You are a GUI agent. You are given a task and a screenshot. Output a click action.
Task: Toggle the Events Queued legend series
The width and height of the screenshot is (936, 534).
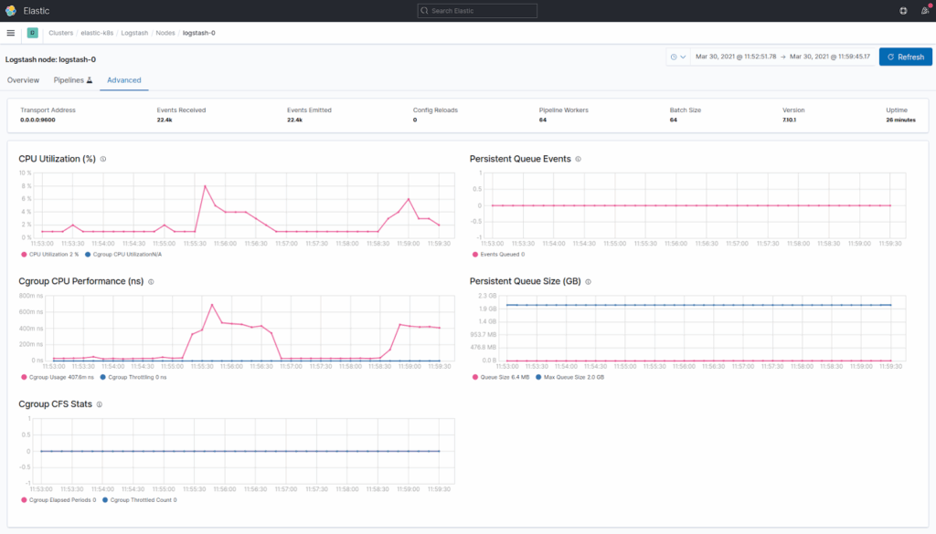pyautogui.click(x=499, y=254)
